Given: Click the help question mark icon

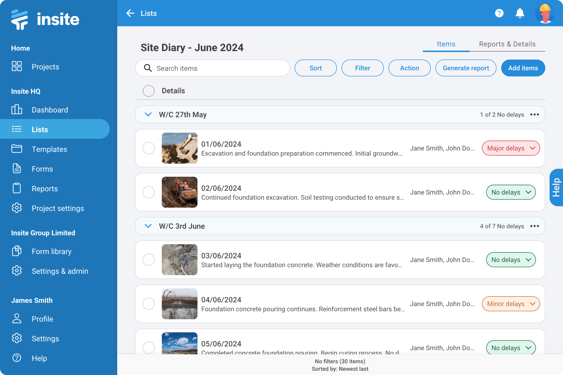Looking at the screenshot, I should pos(499,13).
